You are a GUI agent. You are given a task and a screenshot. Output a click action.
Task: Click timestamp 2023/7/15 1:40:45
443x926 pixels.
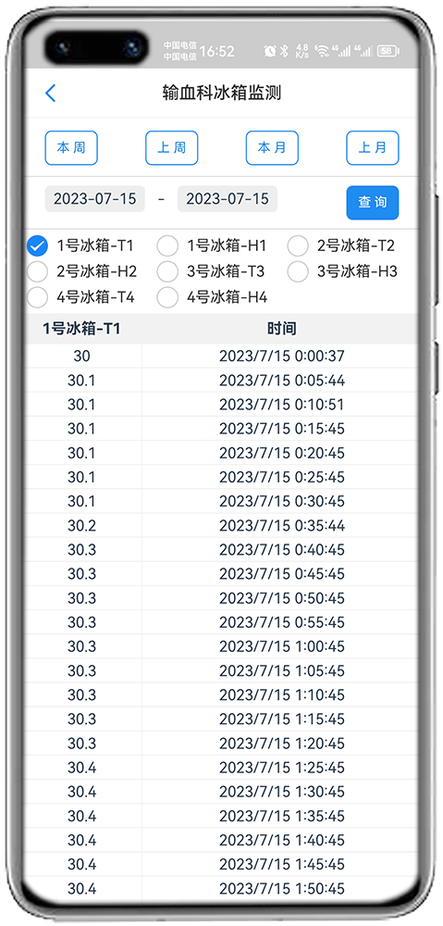282,841
